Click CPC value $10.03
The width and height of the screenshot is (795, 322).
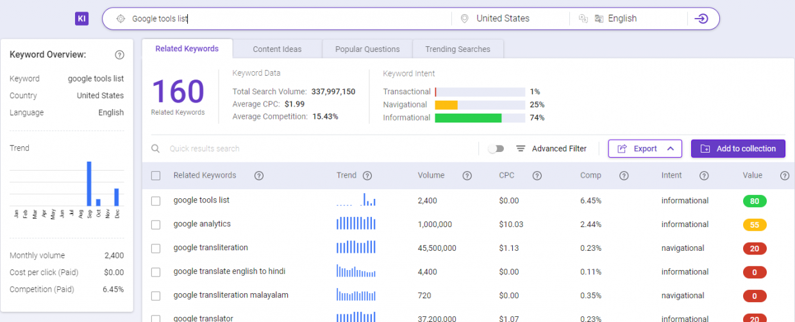pyautogui.click(x=511, y=225)
